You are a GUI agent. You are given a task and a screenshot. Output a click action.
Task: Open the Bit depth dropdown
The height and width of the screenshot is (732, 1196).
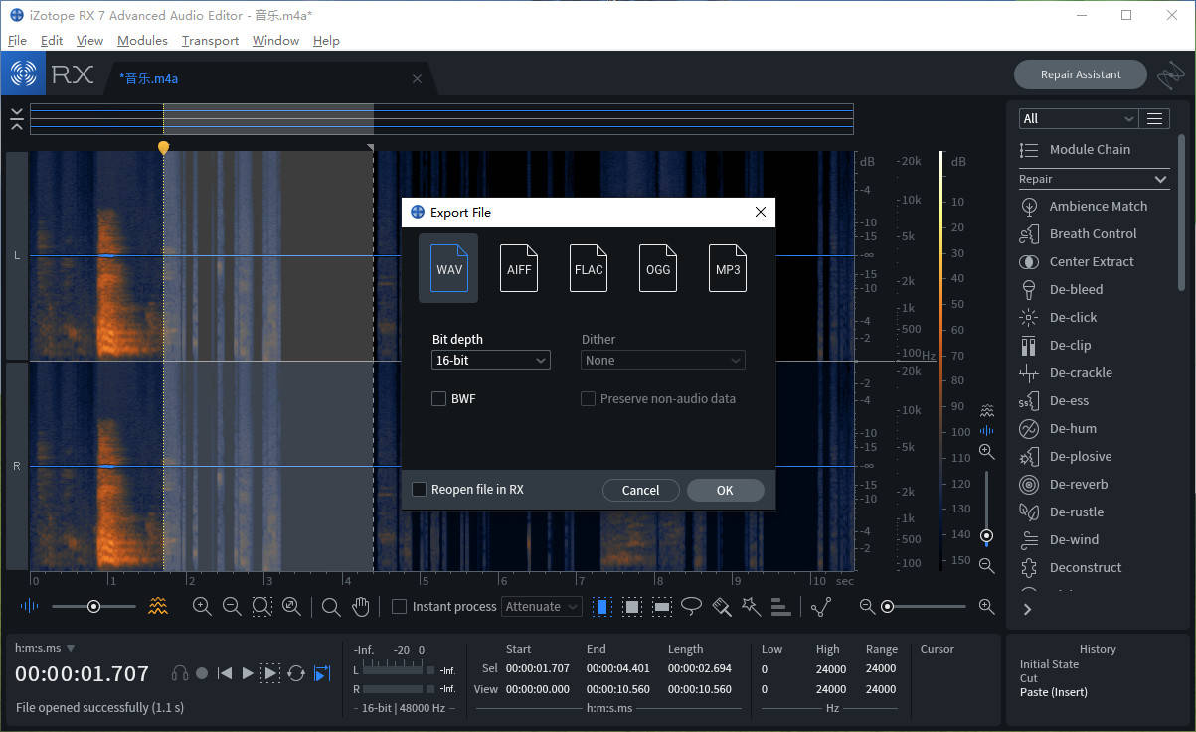(491, 360)
